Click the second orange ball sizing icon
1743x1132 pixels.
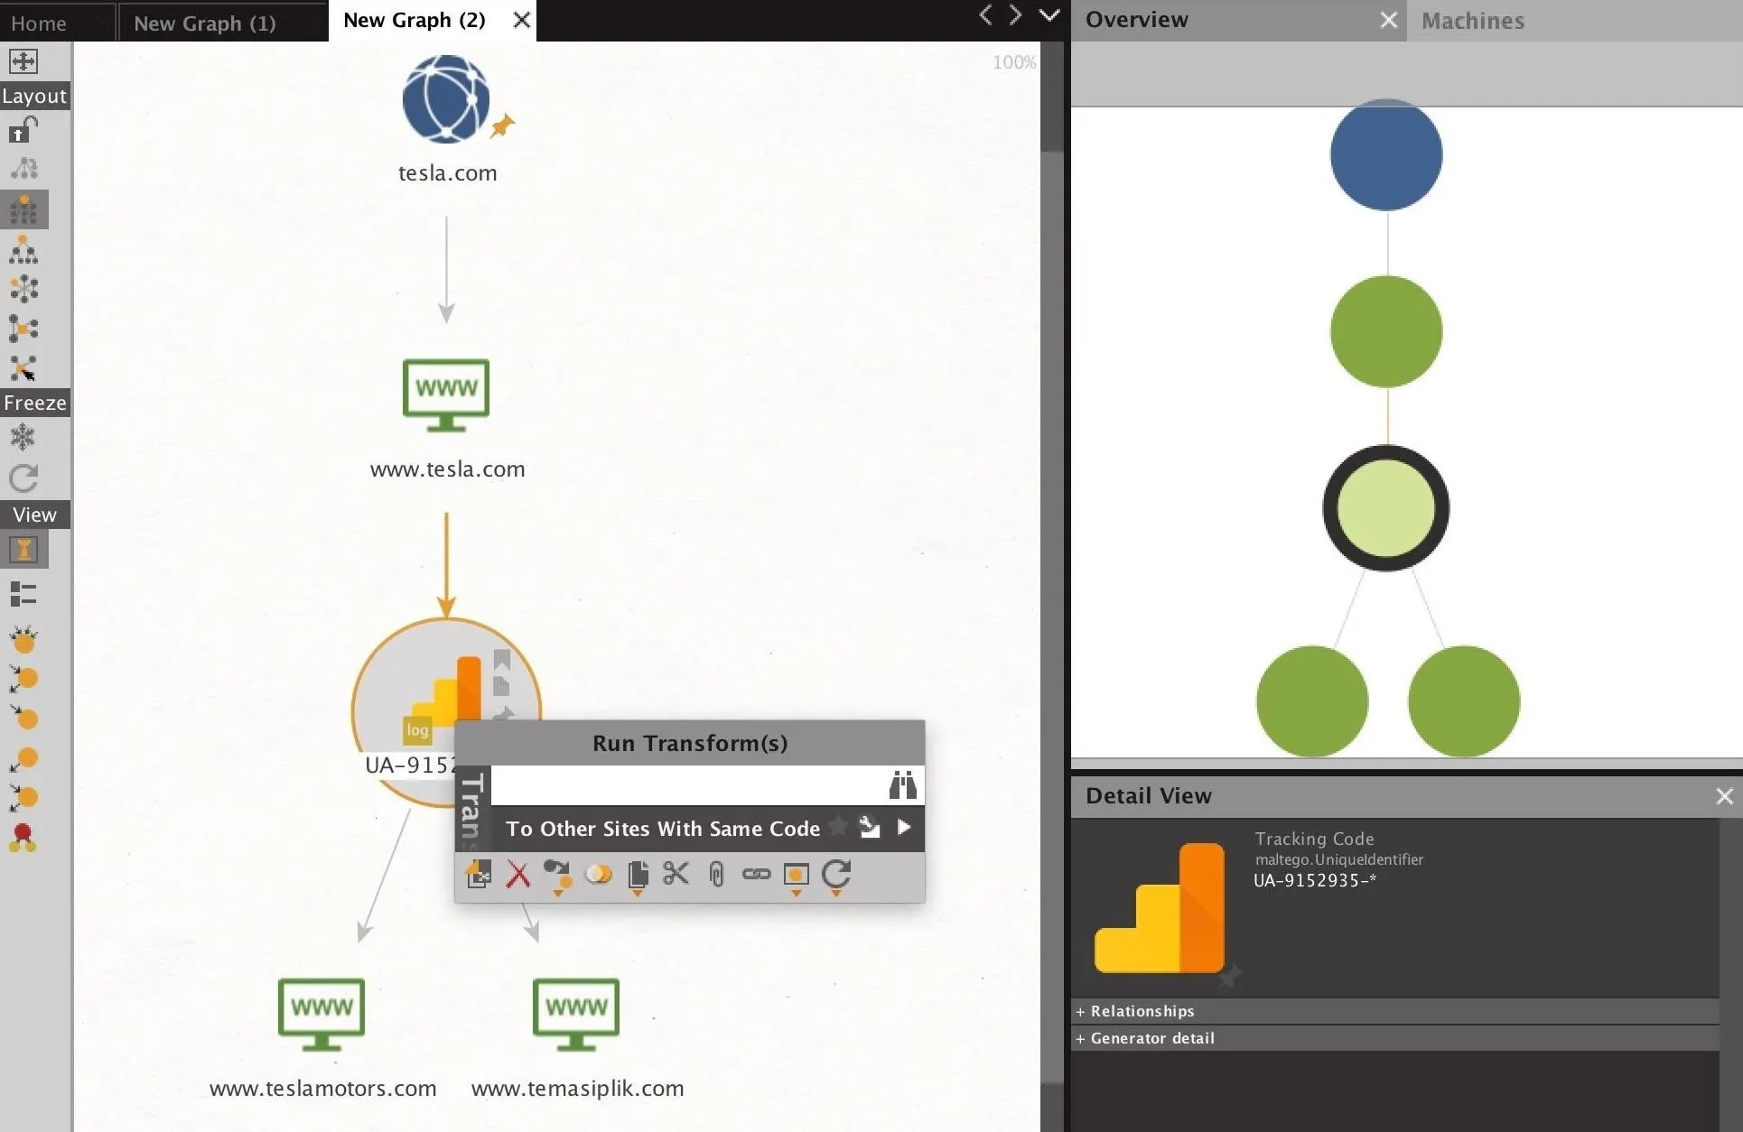coord(23,679)
